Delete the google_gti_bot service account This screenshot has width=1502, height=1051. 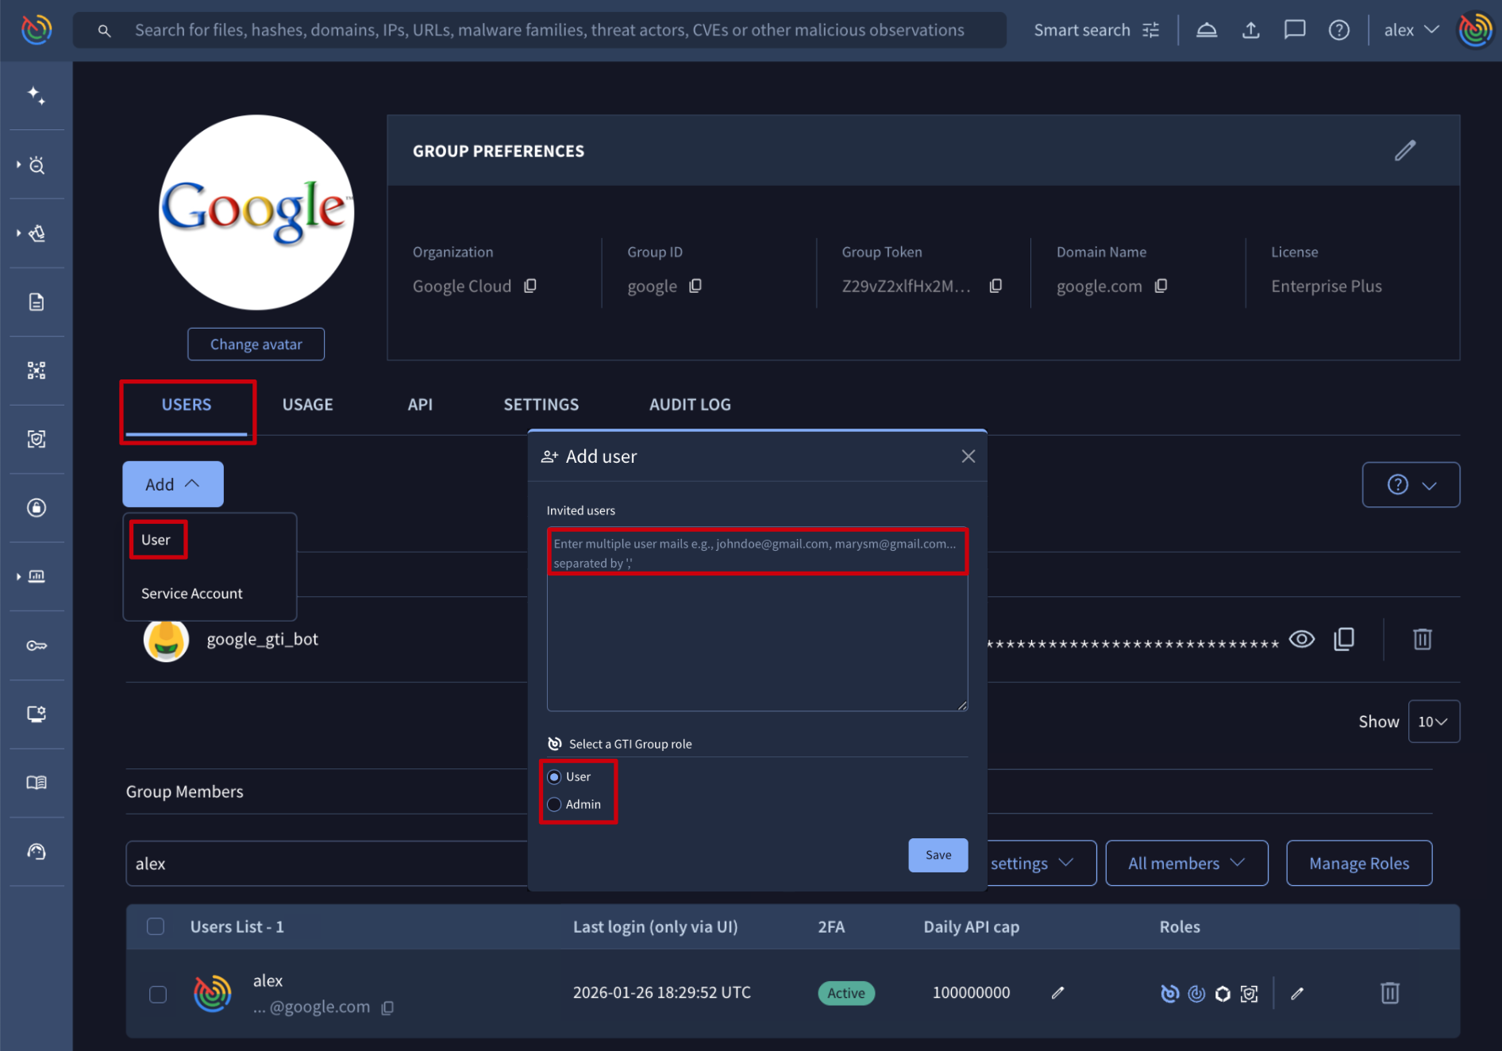tap(1422, 639)
